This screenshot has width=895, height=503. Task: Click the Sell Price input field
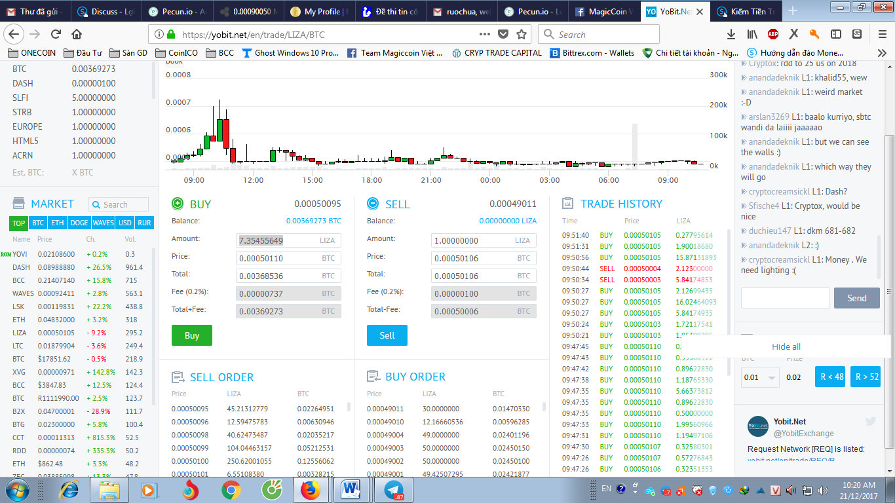tap(484, 258)
